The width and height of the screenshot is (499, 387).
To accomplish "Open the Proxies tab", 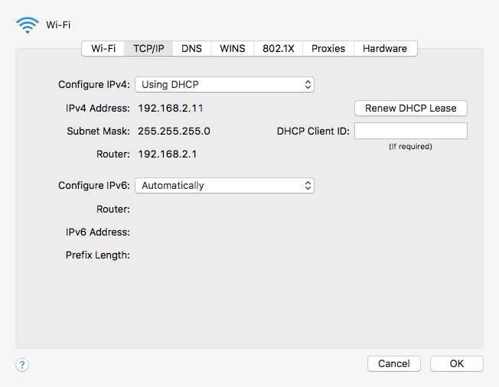I will click(328, 48).
